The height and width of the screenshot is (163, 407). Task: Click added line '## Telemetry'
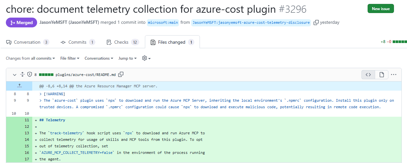click(52, 120)
